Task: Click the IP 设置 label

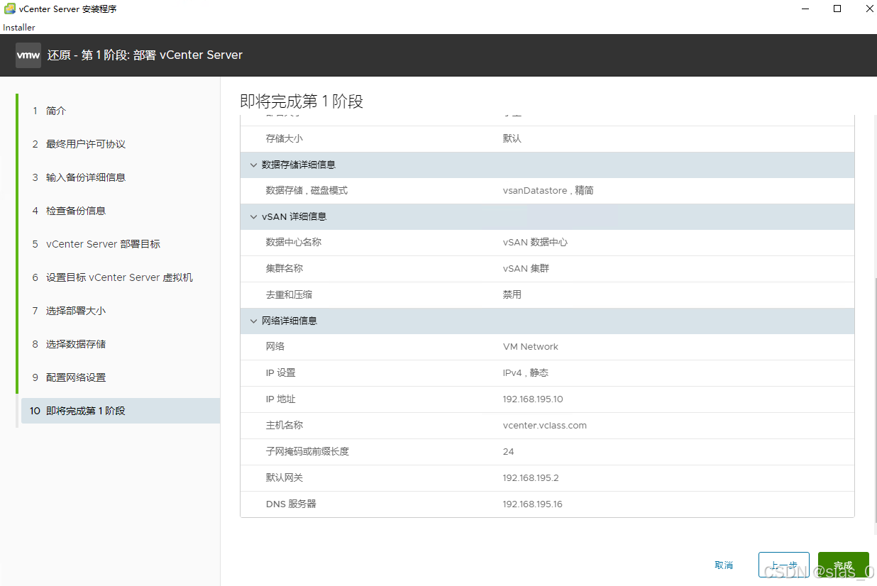Action: (x=281, y=373)
